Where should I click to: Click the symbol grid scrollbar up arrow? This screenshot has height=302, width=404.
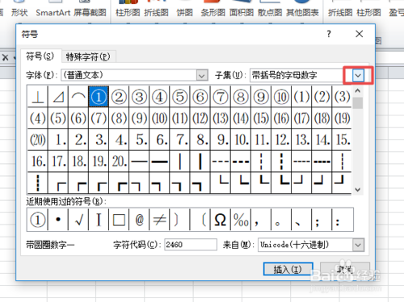coord(358,91)
